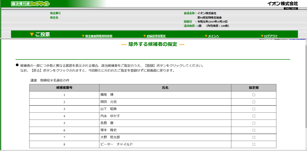
Task: Go to メインへ in the navigation bar
Action: pos(213,36)
